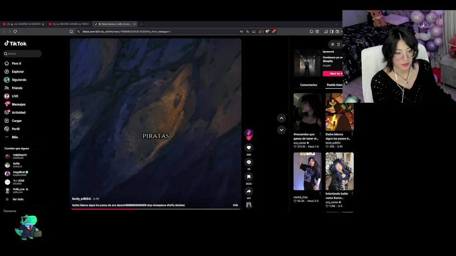The width and height of the screenshot is (456, 256).
Task: Click the #luffy hashtag
Action: (x=170, y=205)
